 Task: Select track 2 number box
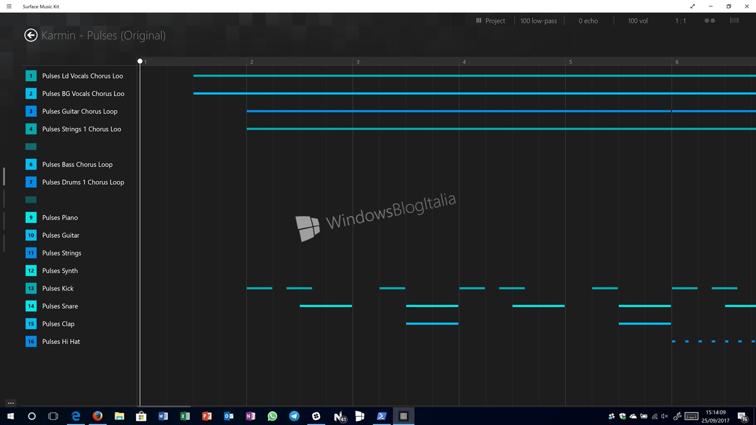[31, 93]
